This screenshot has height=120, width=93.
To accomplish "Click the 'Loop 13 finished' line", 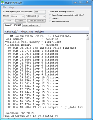I will pos(34,86).
